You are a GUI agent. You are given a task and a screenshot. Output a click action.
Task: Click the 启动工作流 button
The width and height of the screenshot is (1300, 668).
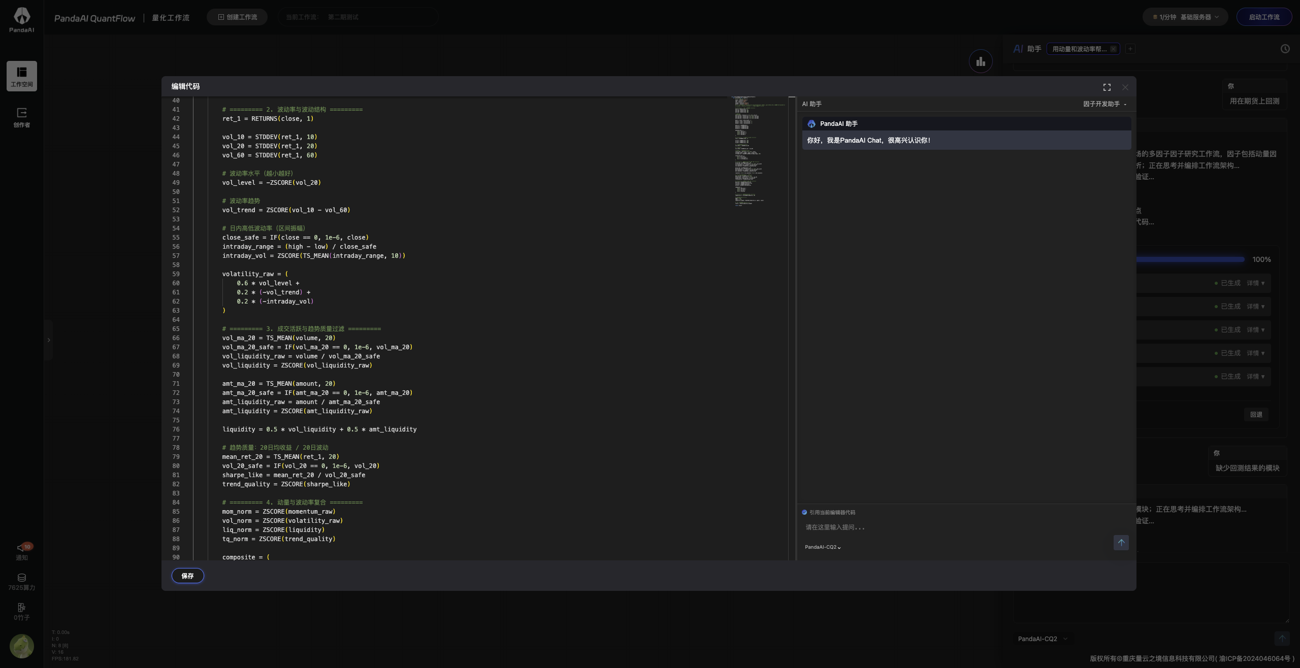(x=1264, y=17)
